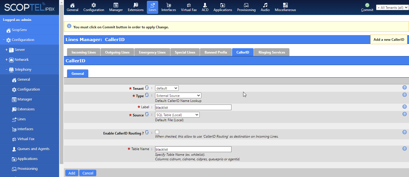
Task: Switch to Incoming Lines tab
Action: pos(84,52)
